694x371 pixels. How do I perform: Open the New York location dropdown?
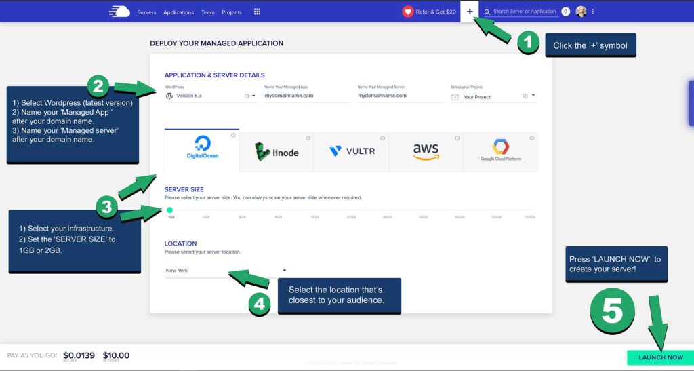(226, 271)
